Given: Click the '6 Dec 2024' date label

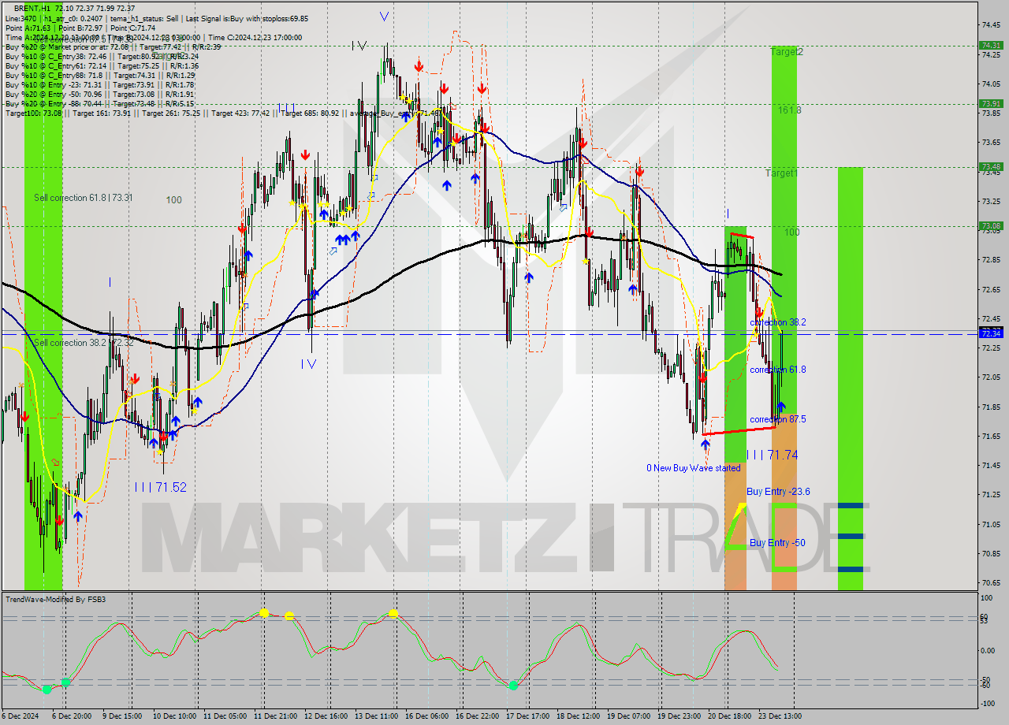Looking at the screenshot, I should pos(20,716).
